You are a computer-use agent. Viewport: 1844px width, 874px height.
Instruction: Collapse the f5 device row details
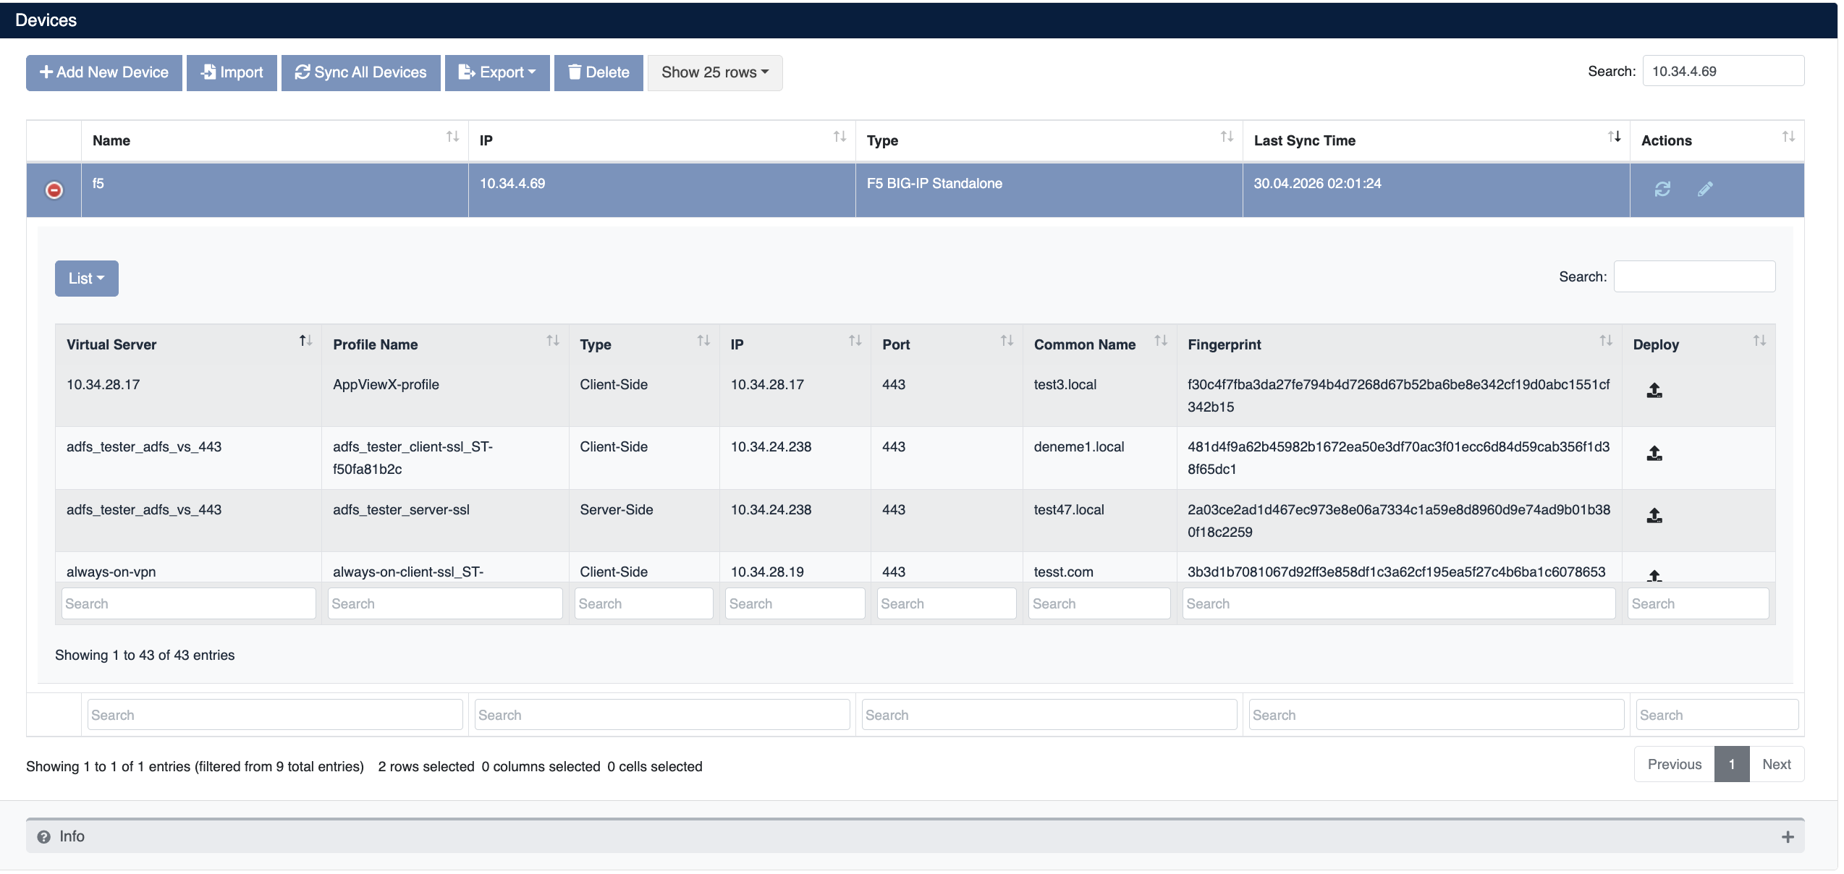pyautogui.click(x=54, y=190)
